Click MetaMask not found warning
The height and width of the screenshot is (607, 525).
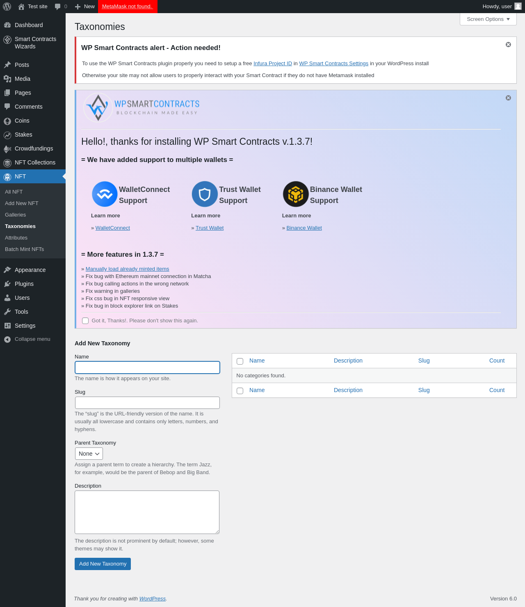point(128,7)
